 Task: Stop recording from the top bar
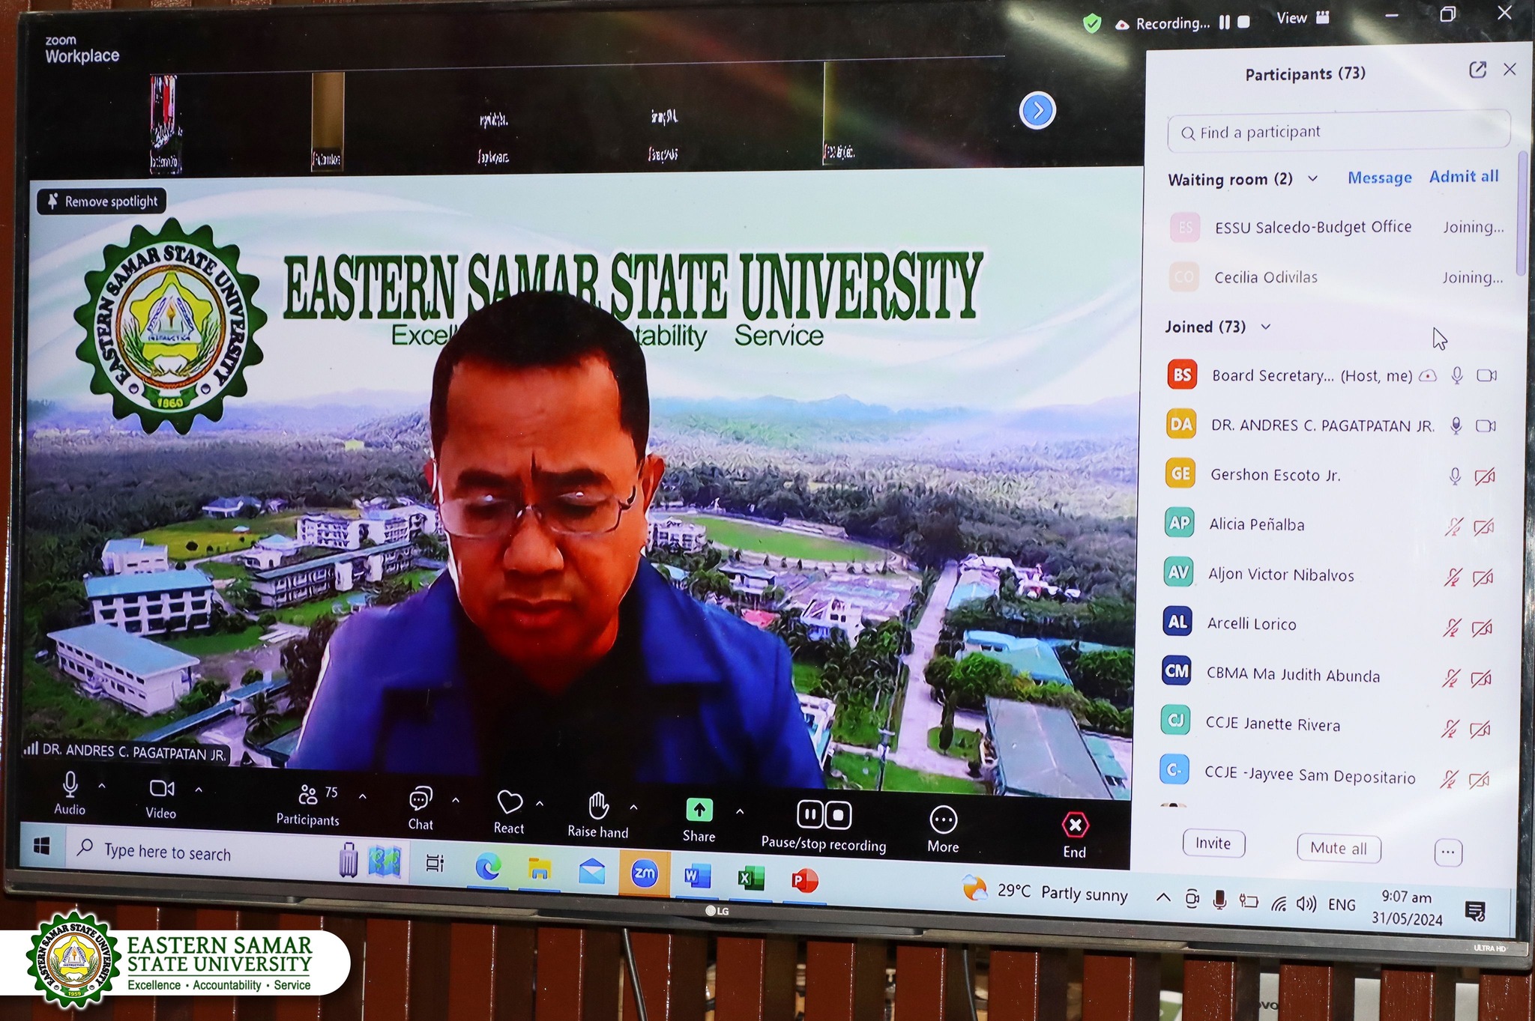(1243, 22)
